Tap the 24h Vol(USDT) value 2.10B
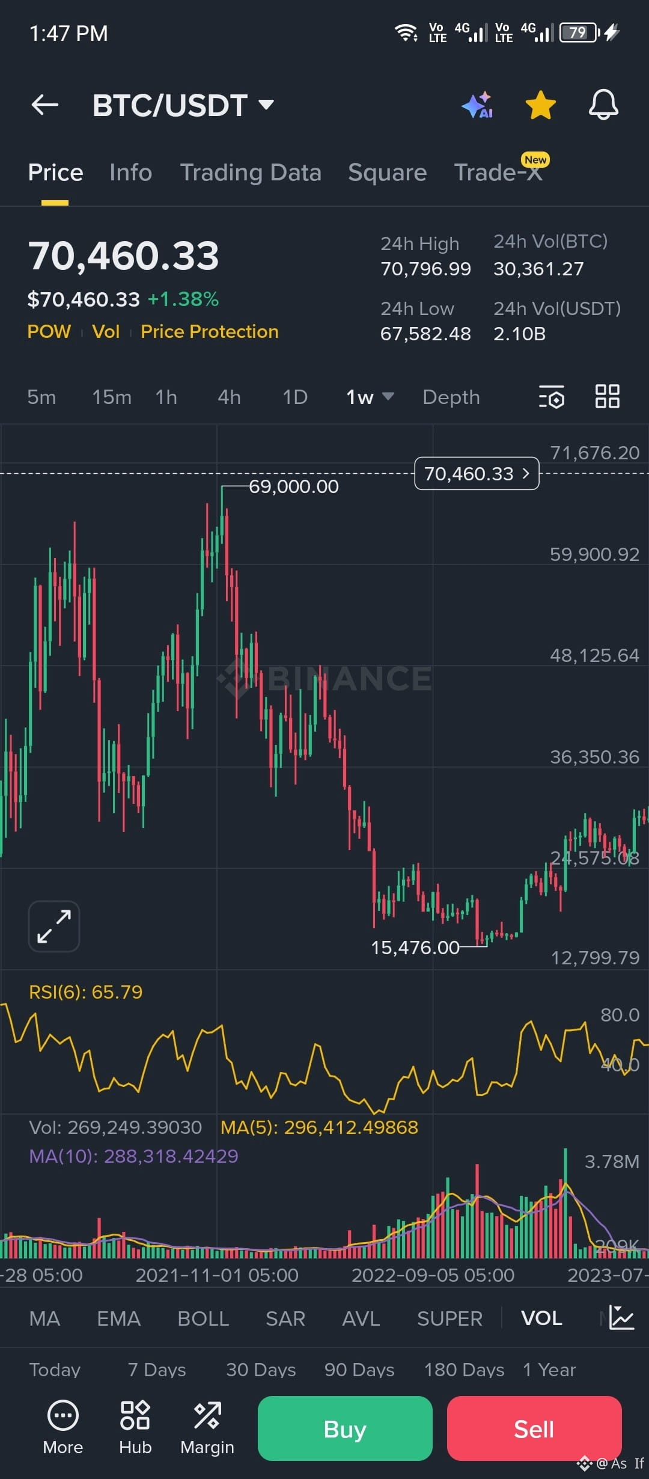This screenshot has height=1479, width=649. pos(519,334)
